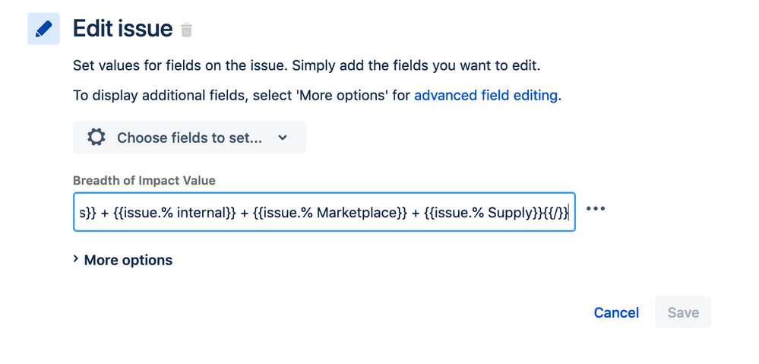The width and height of the screenshot is (759, 364).
Task: Place cursor at the closing {{/}} tag
Action: (x=554, y=212)
